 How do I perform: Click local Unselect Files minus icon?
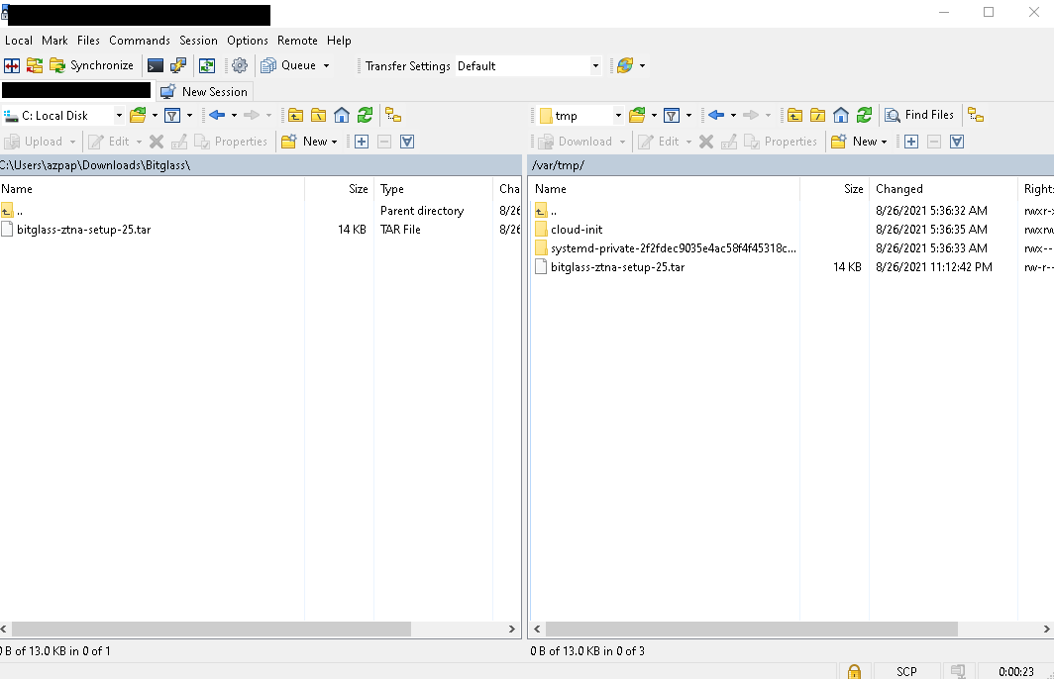point(384,142)
